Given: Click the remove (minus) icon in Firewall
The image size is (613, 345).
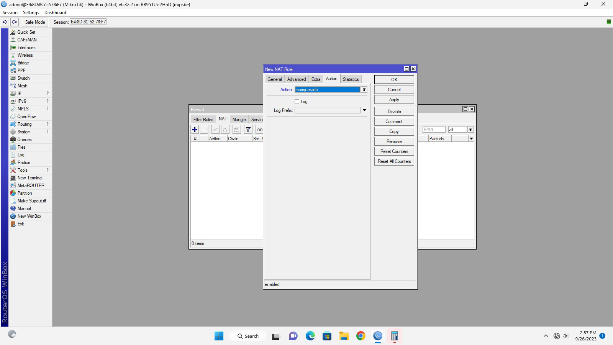Looking at the screenshot, I should click(204, 130).
